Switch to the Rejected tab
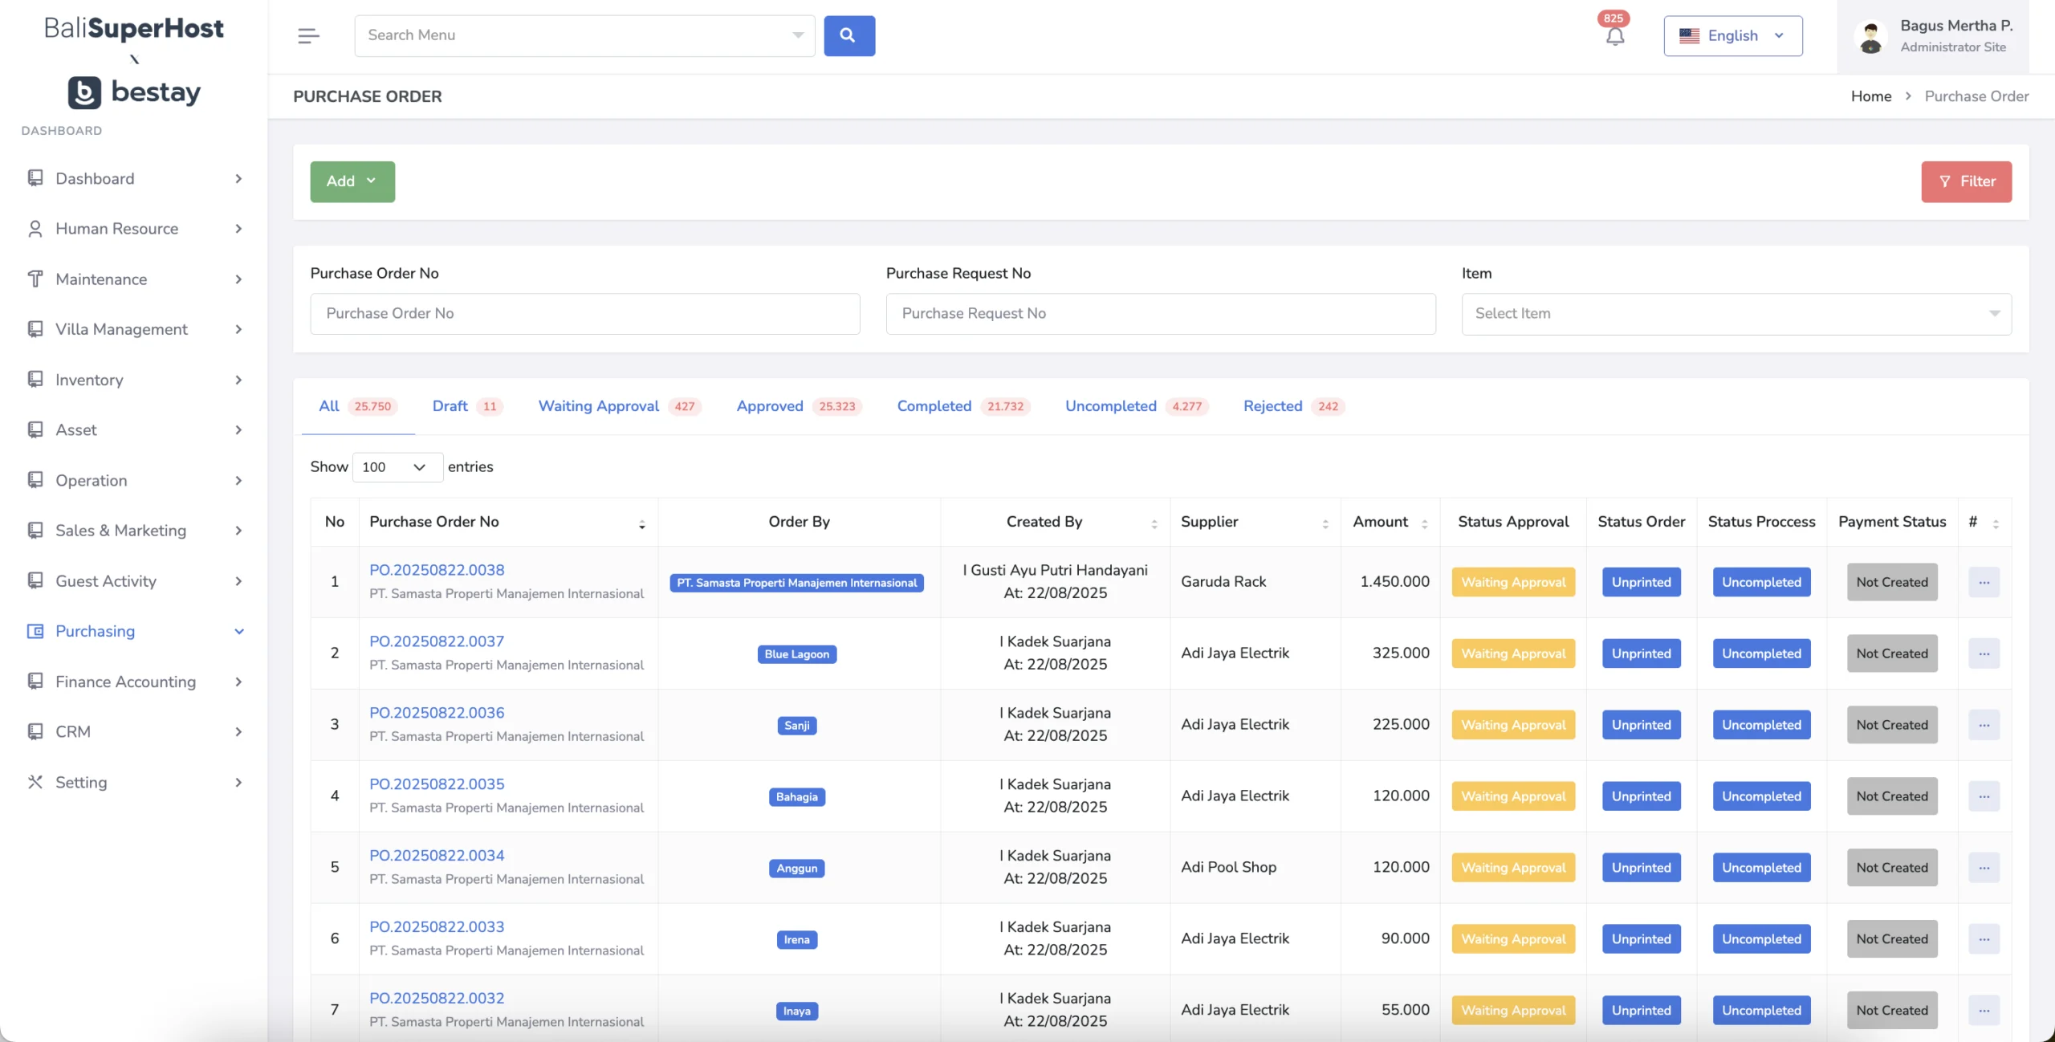The width and height of the screenshot is (2055, 1042). 1293,406
